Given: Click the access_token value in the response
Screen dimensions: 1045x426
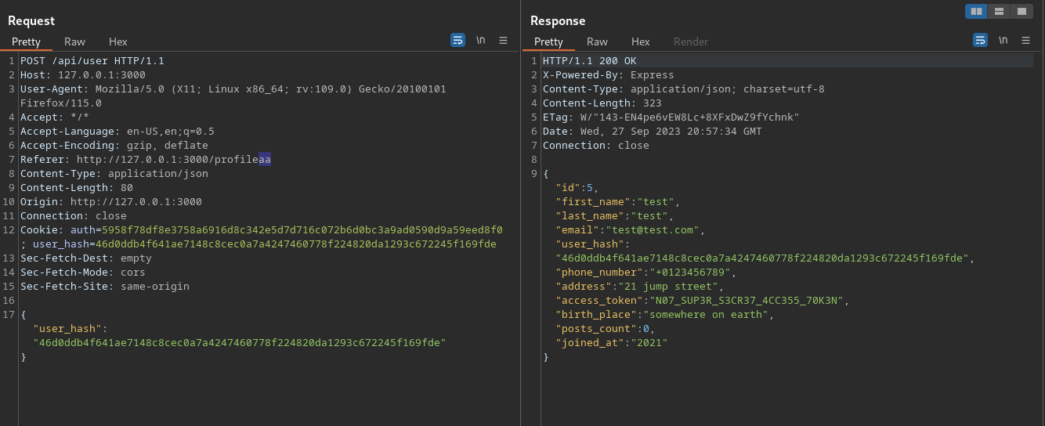Looking at the screenshot, I should point(749,301).
